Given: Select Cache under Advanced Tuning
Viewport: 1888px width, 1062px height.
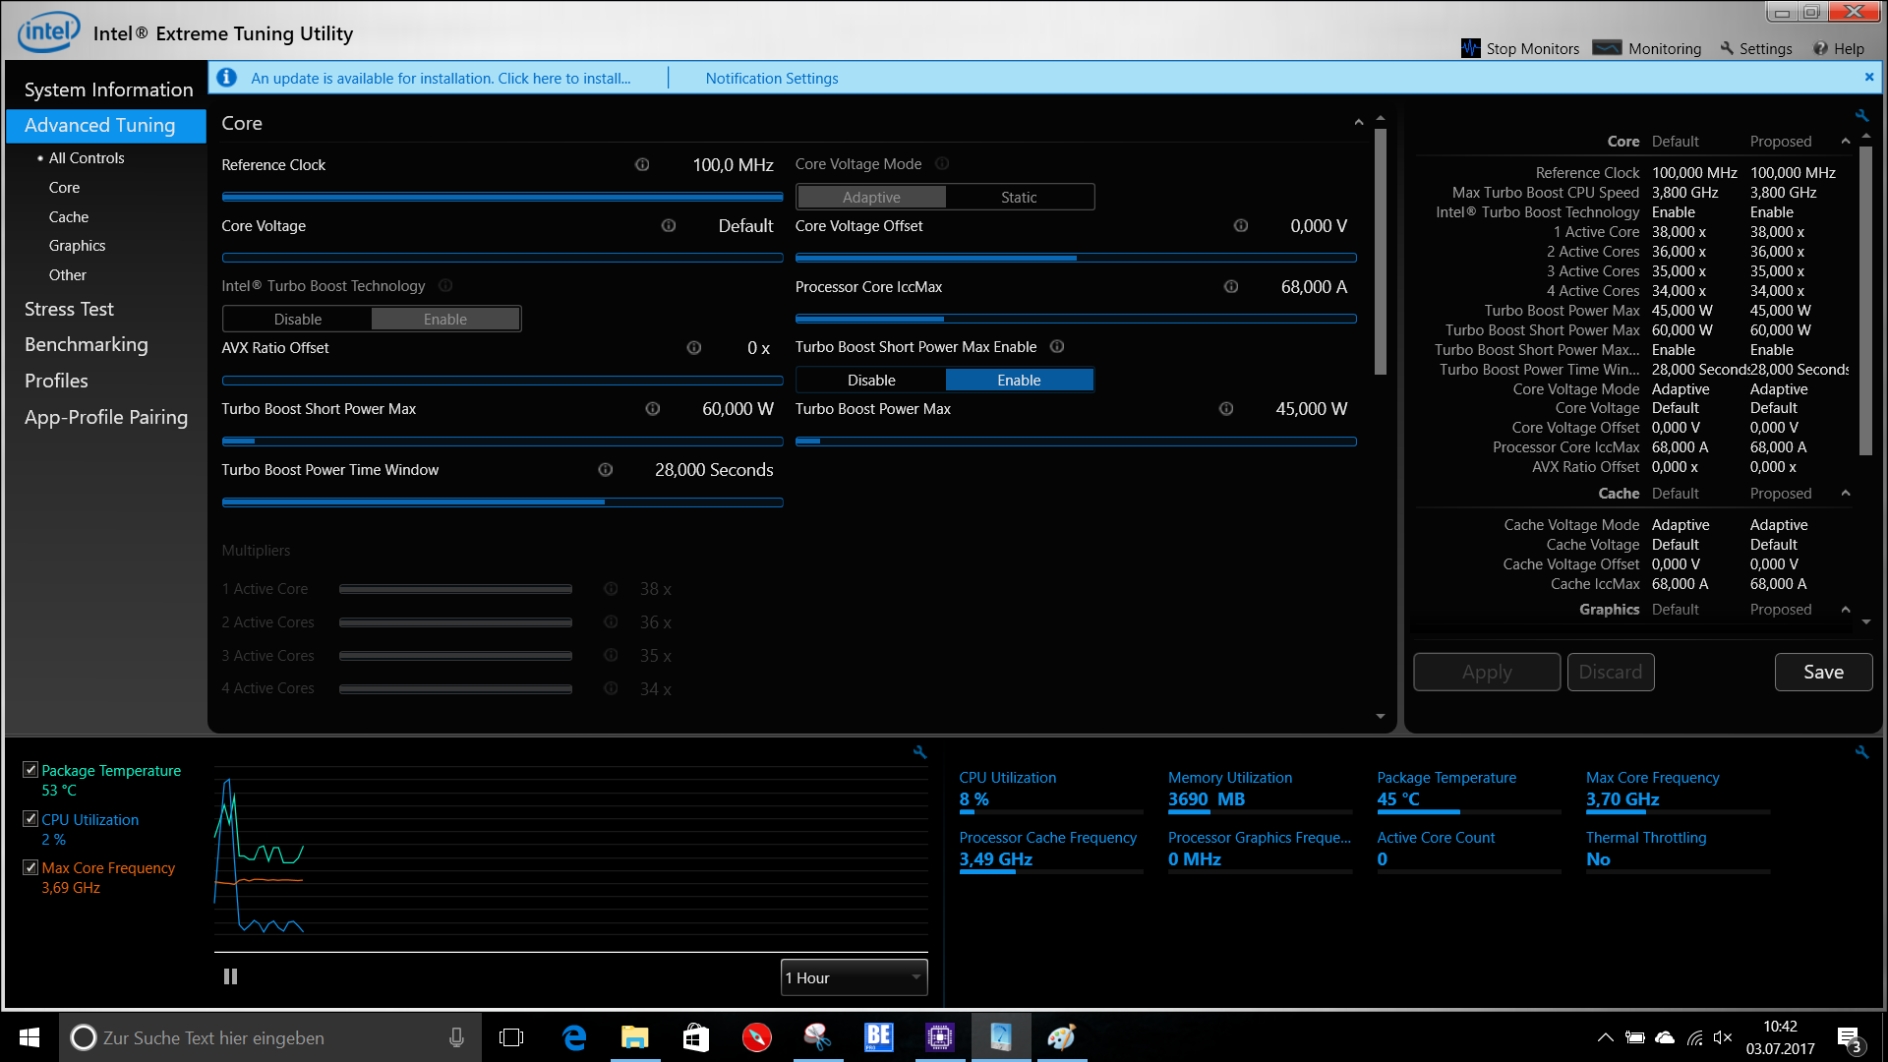Looking at the screenshot, I should coord(69,216).
